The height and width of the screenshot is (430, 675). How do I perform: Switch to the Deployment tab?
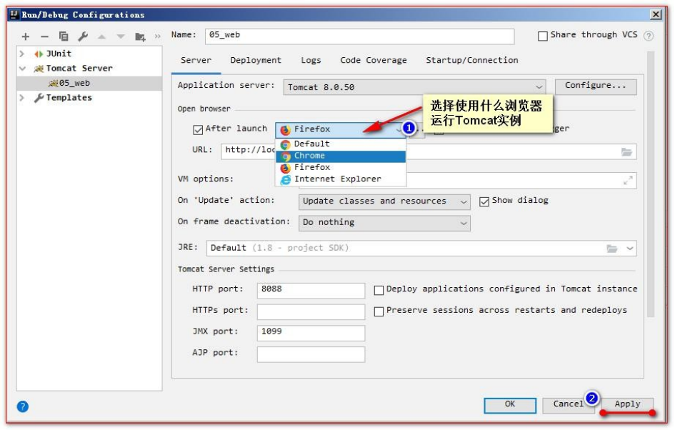coord(256,60)
